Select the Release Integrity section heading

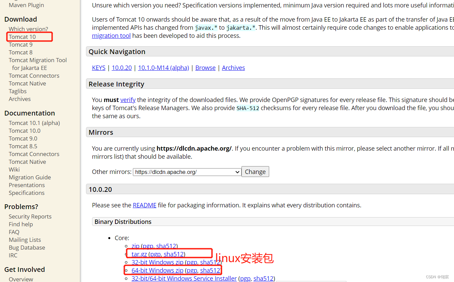click(x=116, y=84)
